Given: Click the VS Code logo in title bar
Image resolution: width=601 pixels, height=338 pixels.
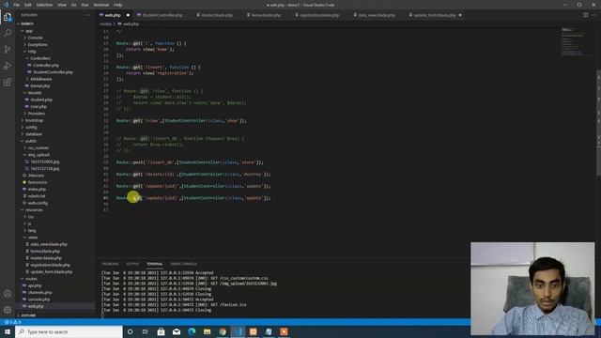Looking at the screenshot, I should pyautogui.click(x=6, y=5).
